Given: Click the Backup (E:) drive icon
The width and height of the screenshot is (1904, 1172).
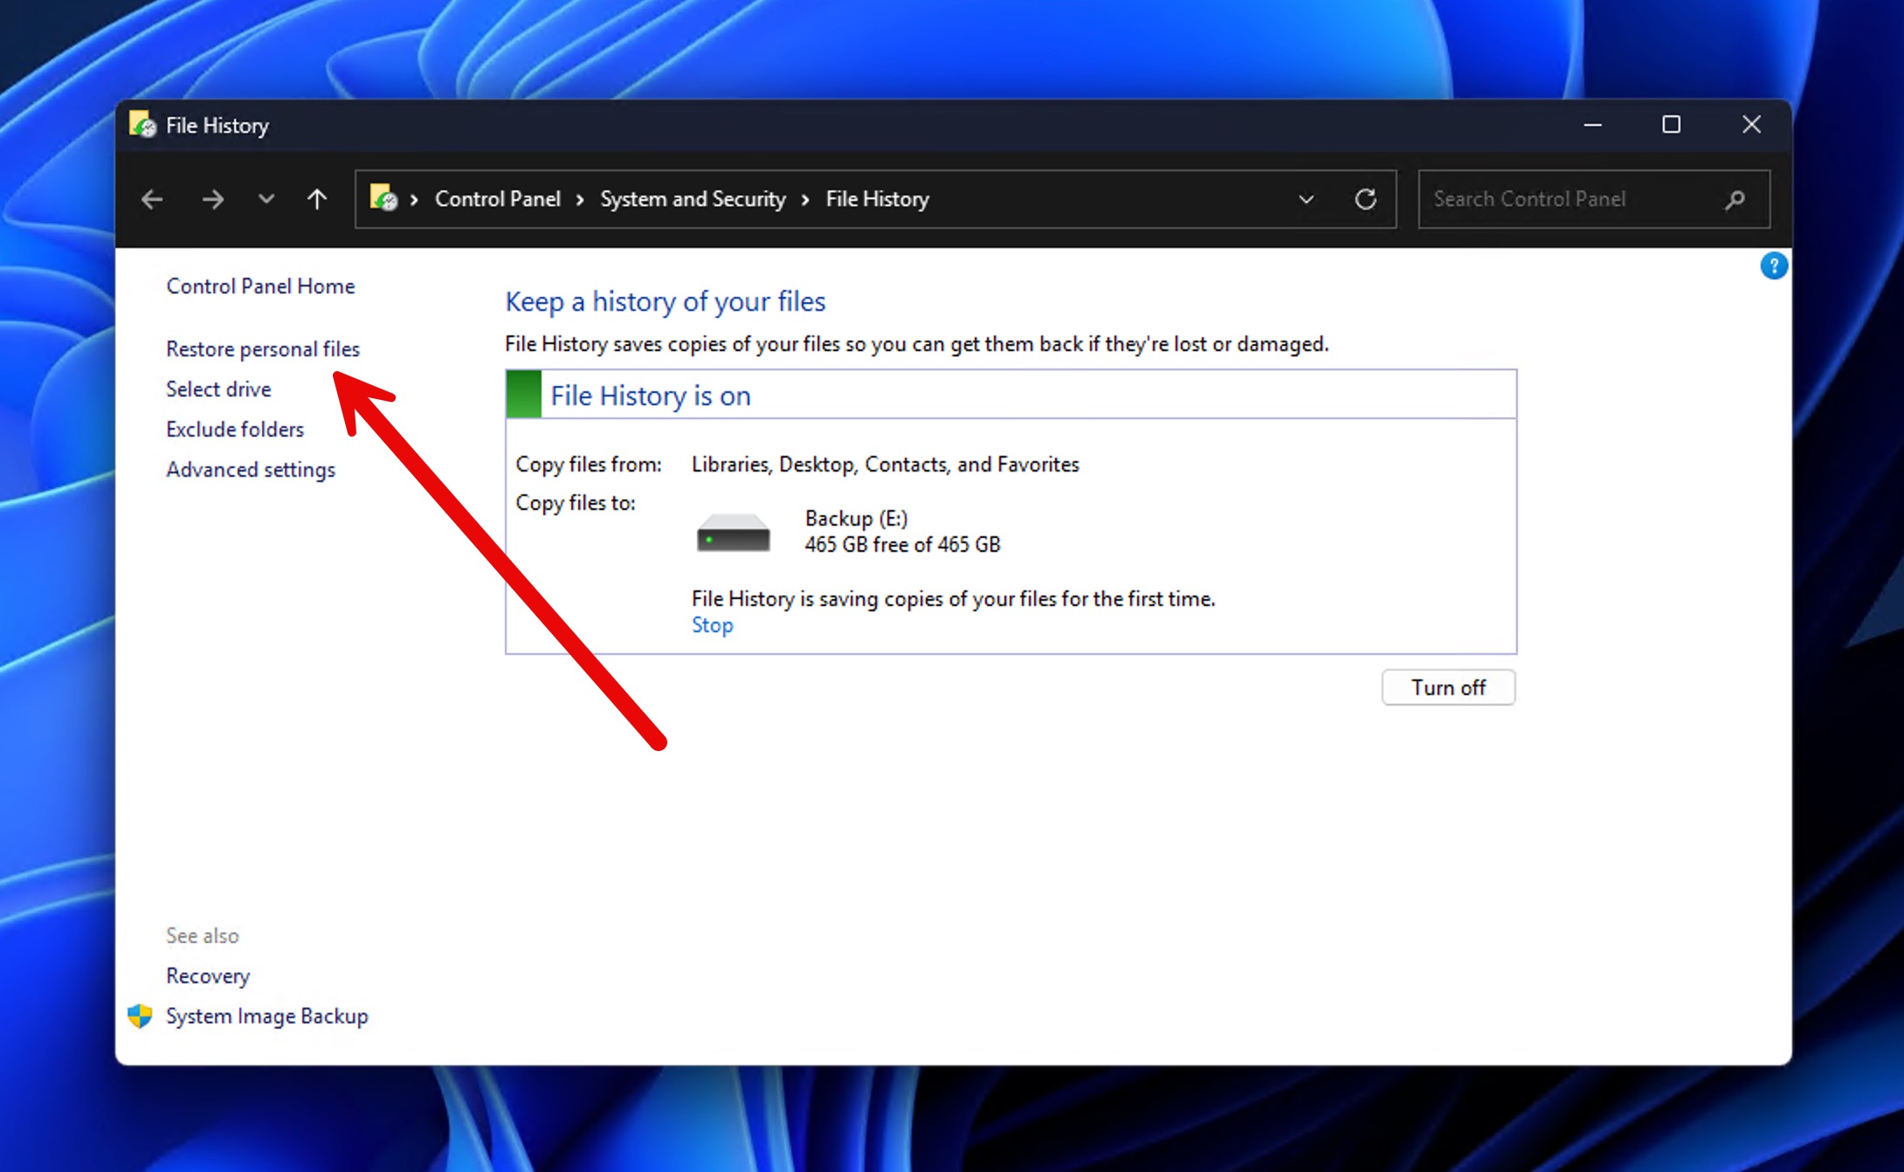Looking at the screenshot, I should pos(733,532).
